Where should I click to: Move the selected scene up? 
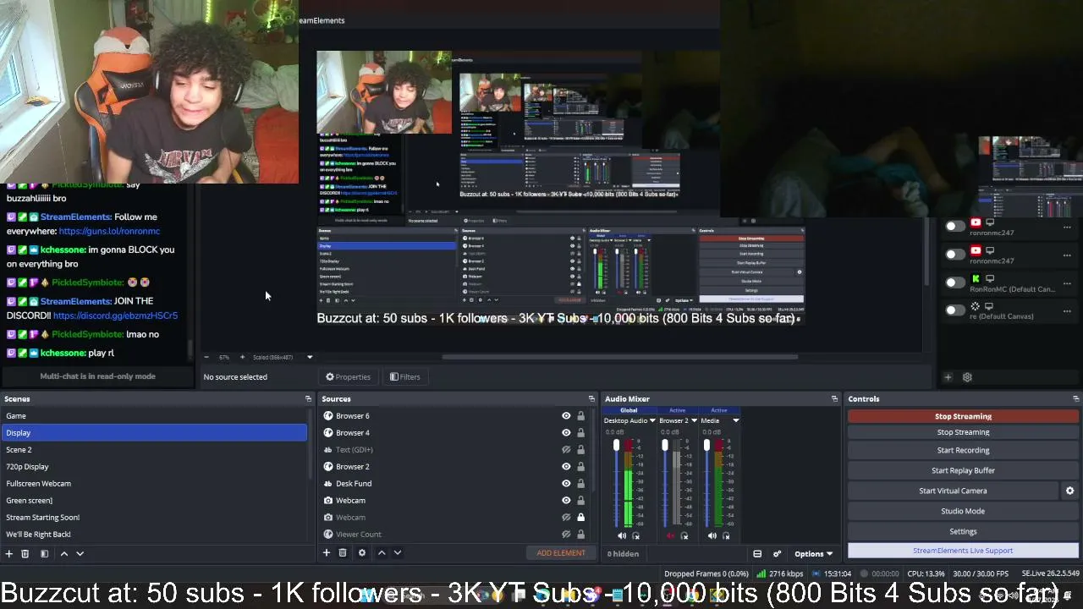[x=63, y=553]
